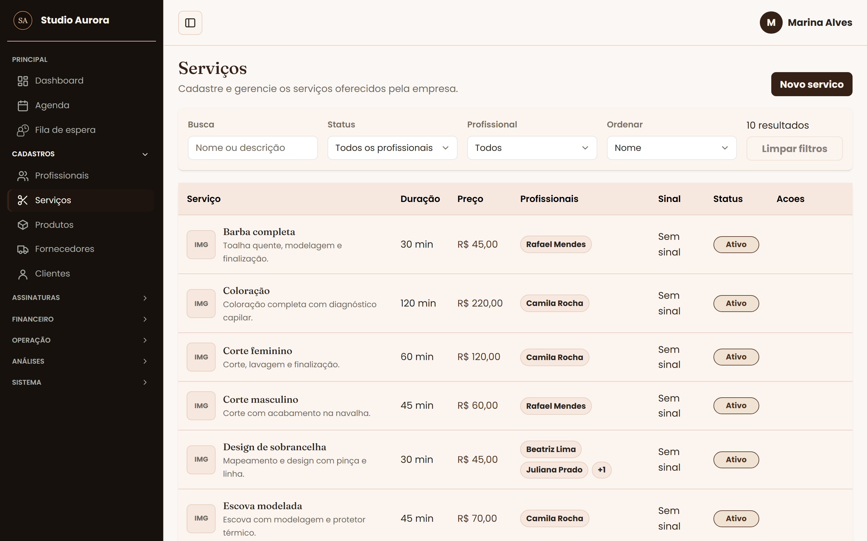The width and height of the screenshot is (867, 541).
Task: Open the Ordenar dropdown showing Nome
Action: [671, 148]
